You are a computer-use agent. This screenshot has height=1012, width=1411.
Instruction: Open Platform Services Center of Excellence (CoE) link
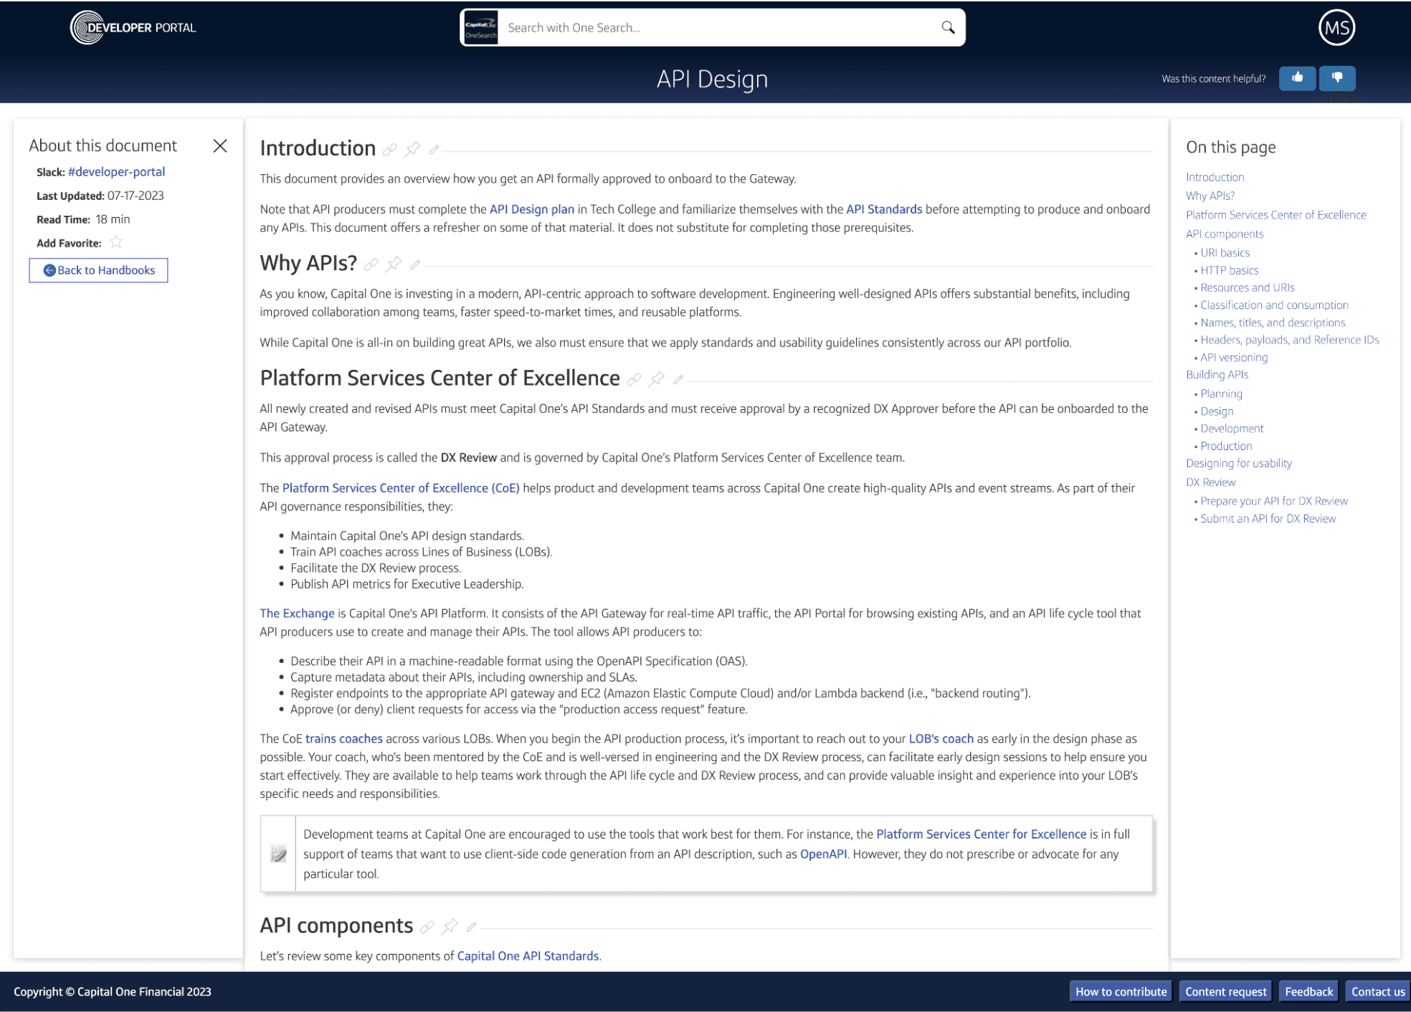pos(401,488)
